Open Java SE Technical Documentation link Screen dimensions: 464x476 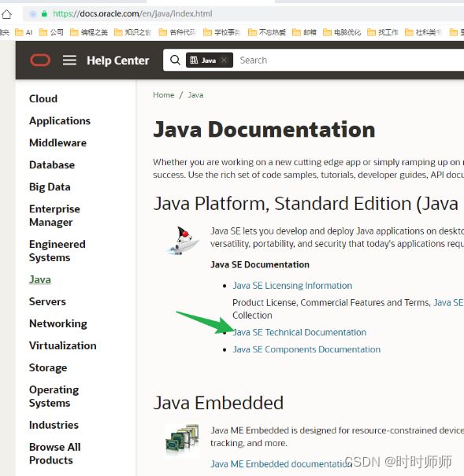[x=299, y=332]
